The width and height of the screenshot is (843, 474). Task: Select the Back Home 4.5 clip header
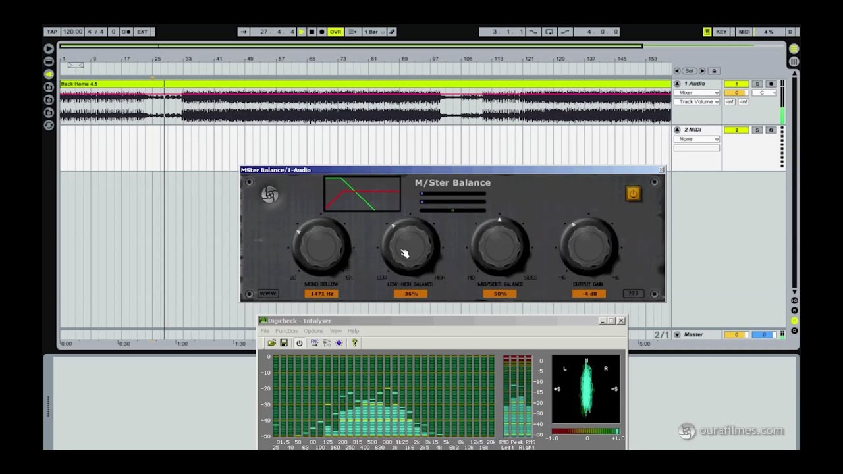click(x=365, y=84)
